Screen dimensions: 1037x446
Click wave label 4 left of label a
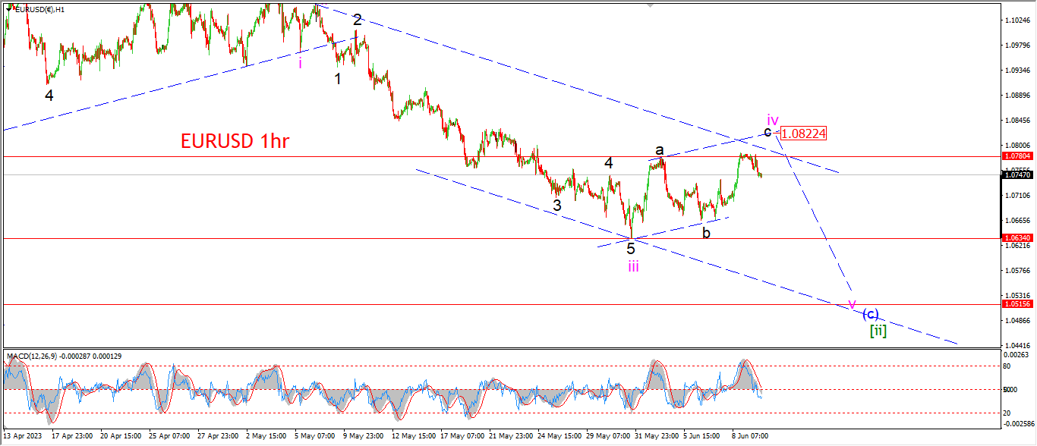(609, 163)
